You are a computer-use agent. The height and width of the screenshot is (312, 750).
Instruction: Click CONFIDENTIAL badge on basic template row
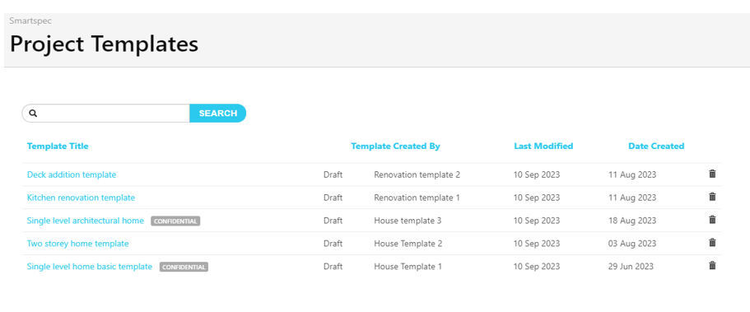pos(184,267)
